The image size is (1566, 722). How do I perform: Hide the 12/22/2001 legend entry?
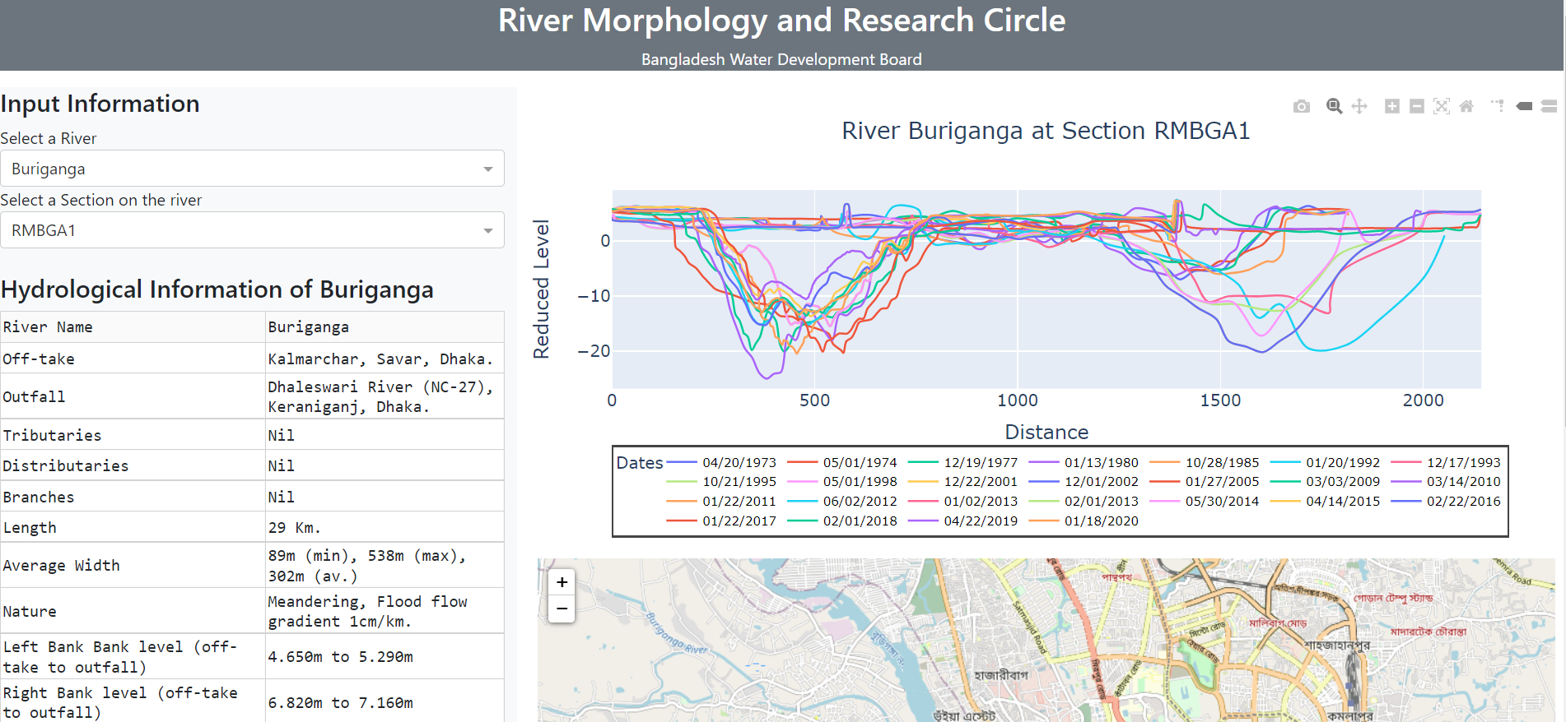click(x=963, y=482)
